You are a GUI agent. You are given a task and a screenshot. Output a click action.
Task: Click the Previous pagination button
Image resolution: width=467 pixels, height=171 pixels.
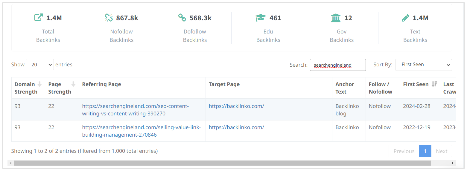404,151
